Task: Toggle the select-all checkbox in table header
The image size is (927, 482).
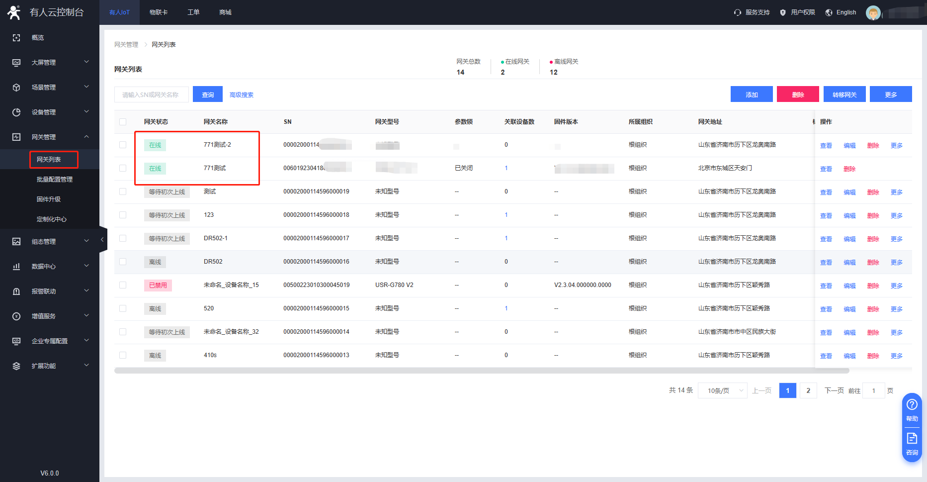Action: [123, 122]
